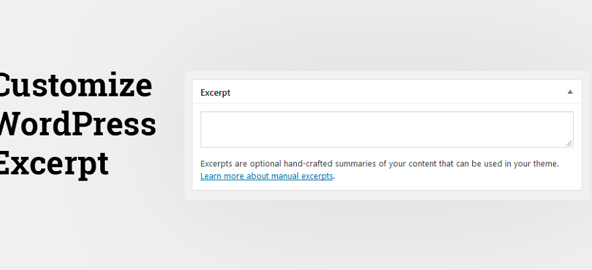
Task: Click the 'WordPress' word in the banner heading
Action: click(78, 125)
